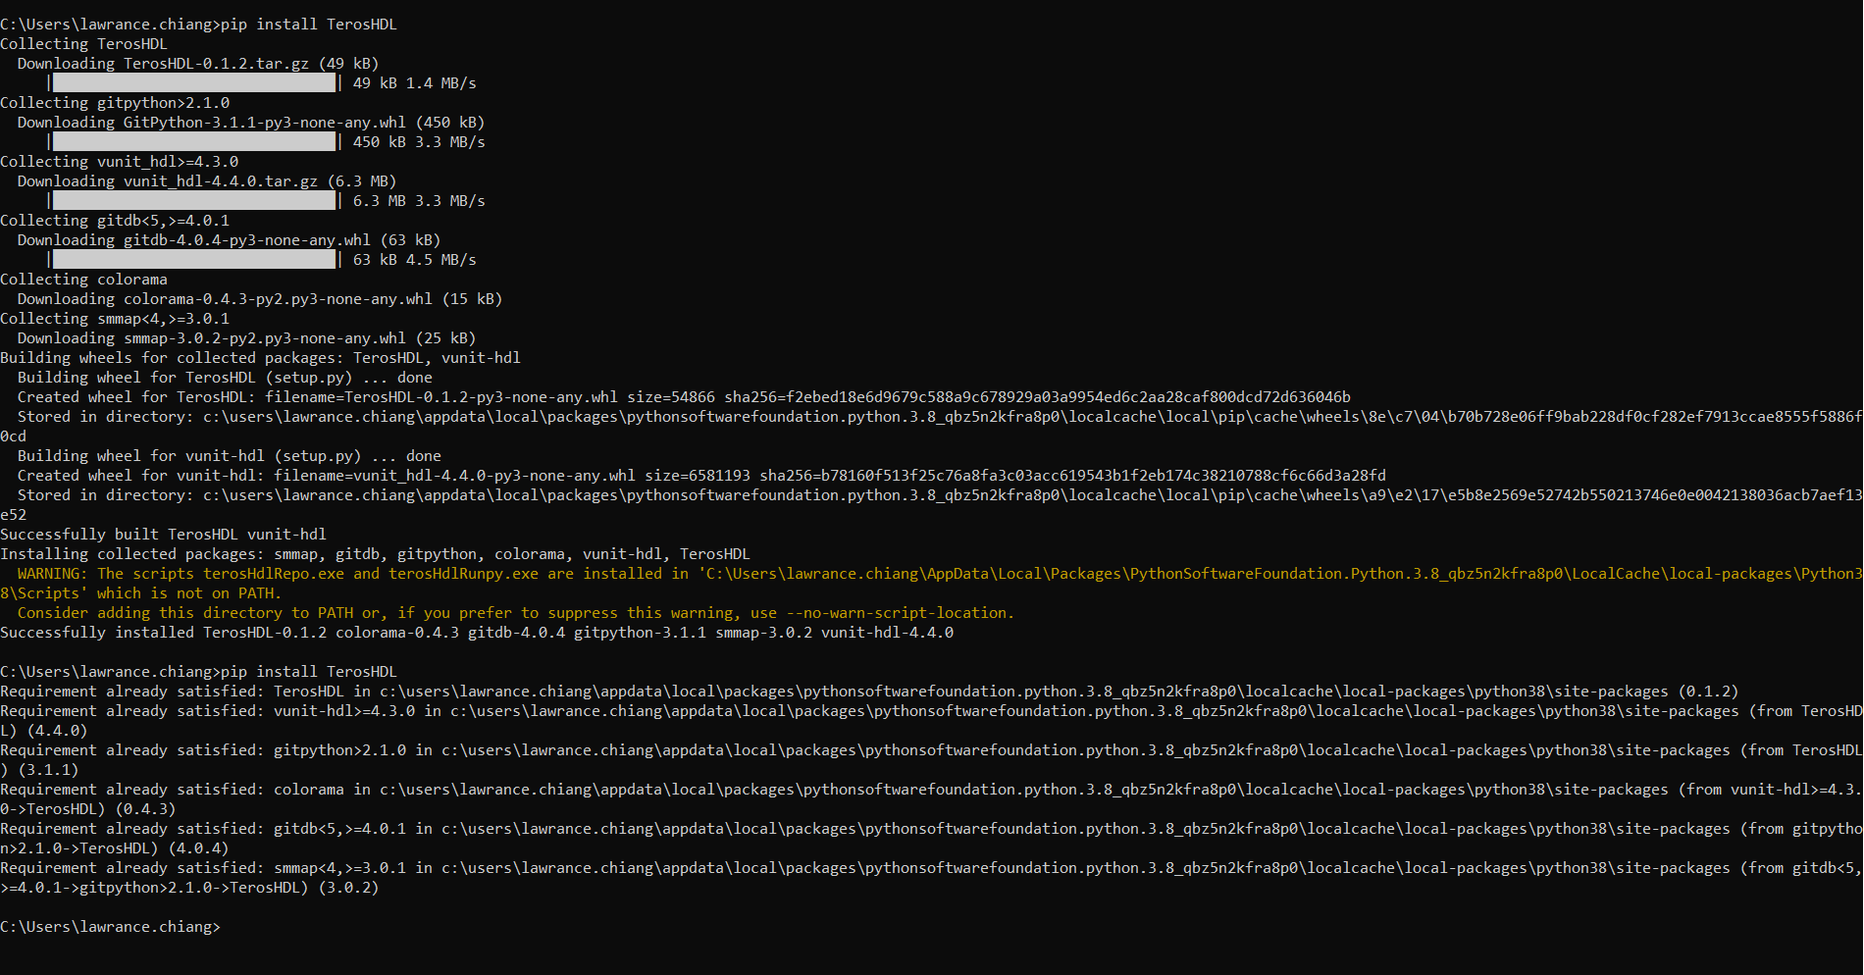Click the 'n>2.1.0->TerosHDL) (4.0.4)' wrapped line

(115, 848)
